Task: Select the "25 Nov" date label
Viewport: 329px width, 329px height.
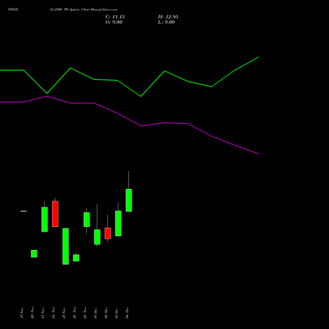Action: (x=64, y=313)
